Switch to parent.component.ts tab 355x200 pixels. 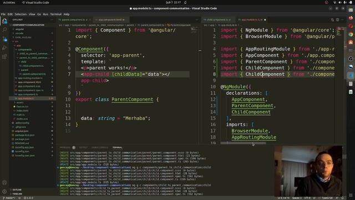coord(74,20)
